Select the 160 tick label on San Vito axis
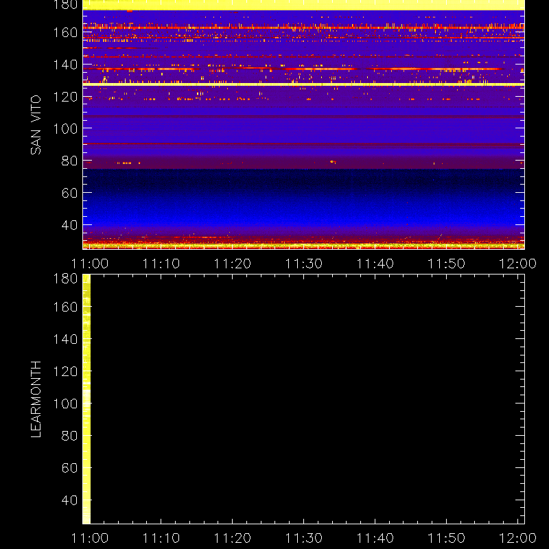Screen dimensions: 549x549 65,32
